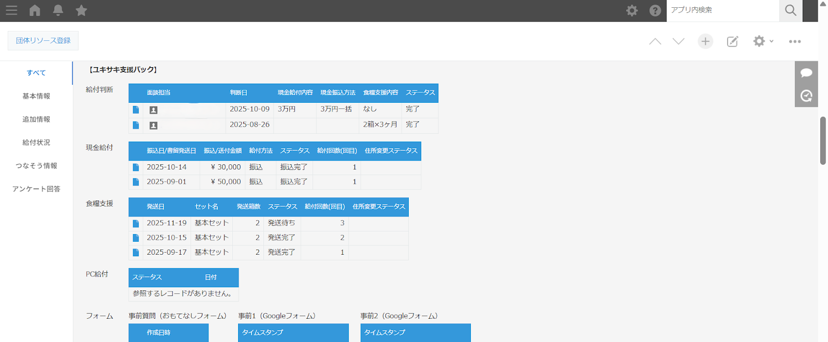Open the hamburger main menu
Viewport: 828px width, 342px height.
point(11,10)
